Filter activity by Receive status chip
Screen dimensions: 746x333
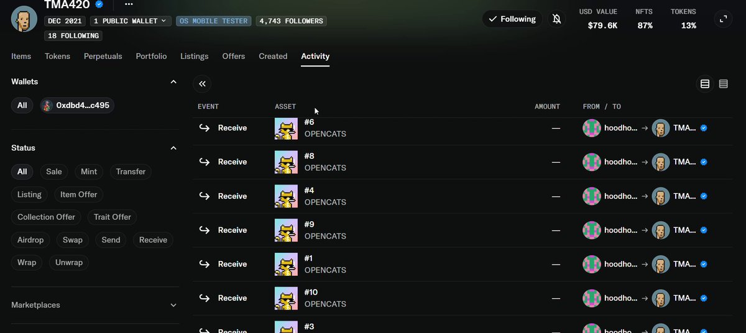(153, 240)
